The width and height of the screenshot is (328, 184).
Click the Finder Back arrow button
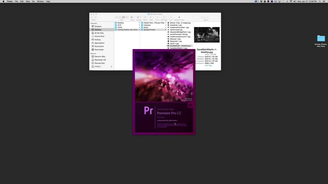coord(92,17)
